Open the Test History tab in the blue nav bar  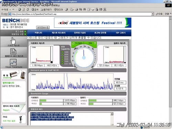(x=58, y=33)
